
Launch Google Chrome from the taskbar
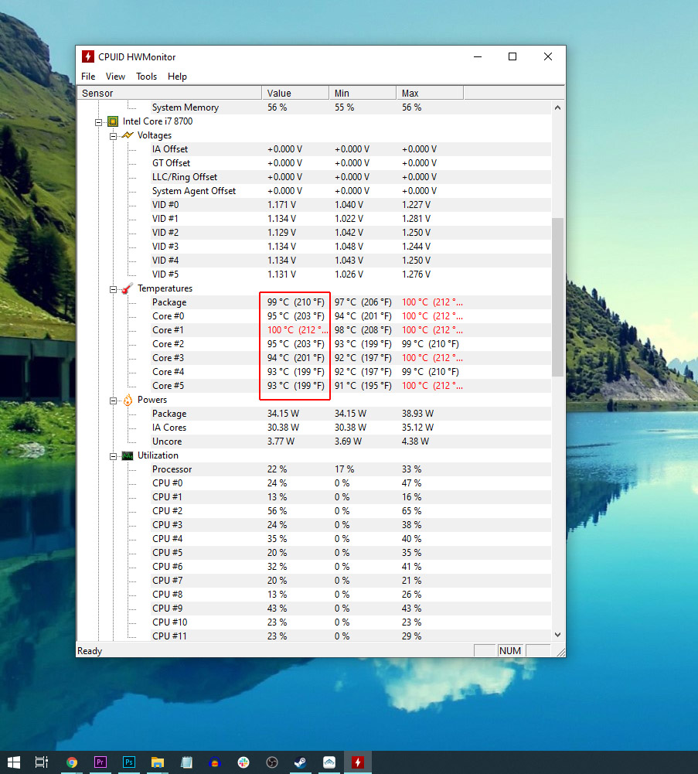(72, 762)
